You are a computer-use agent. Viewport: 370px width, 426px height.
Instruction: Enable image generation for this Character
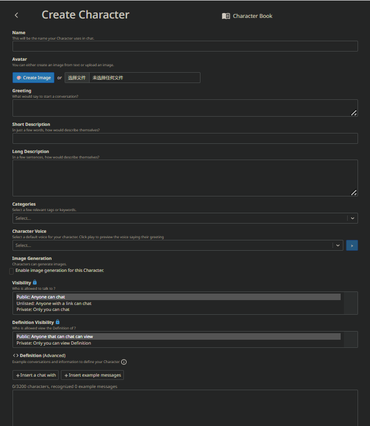point(12,271)
